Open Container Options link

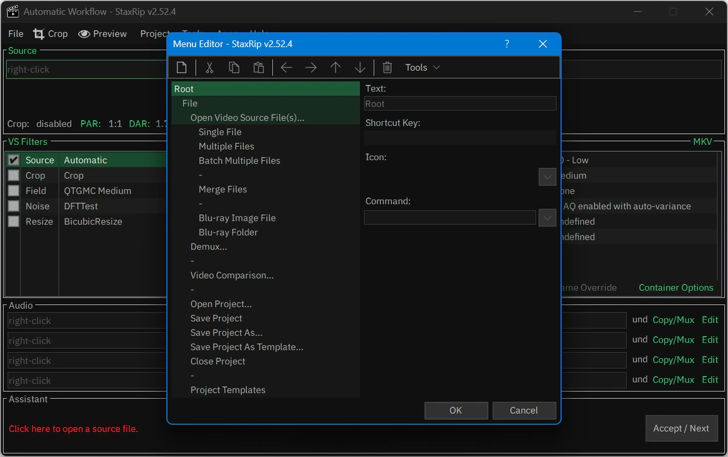coord(676,288)
